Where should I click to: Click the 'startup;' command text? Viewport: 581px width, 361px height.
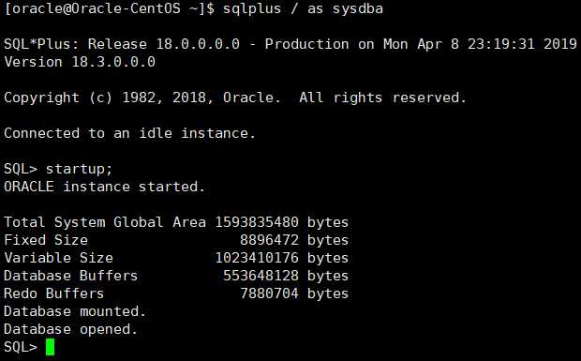pyautogui.click(x=79, y=169)
